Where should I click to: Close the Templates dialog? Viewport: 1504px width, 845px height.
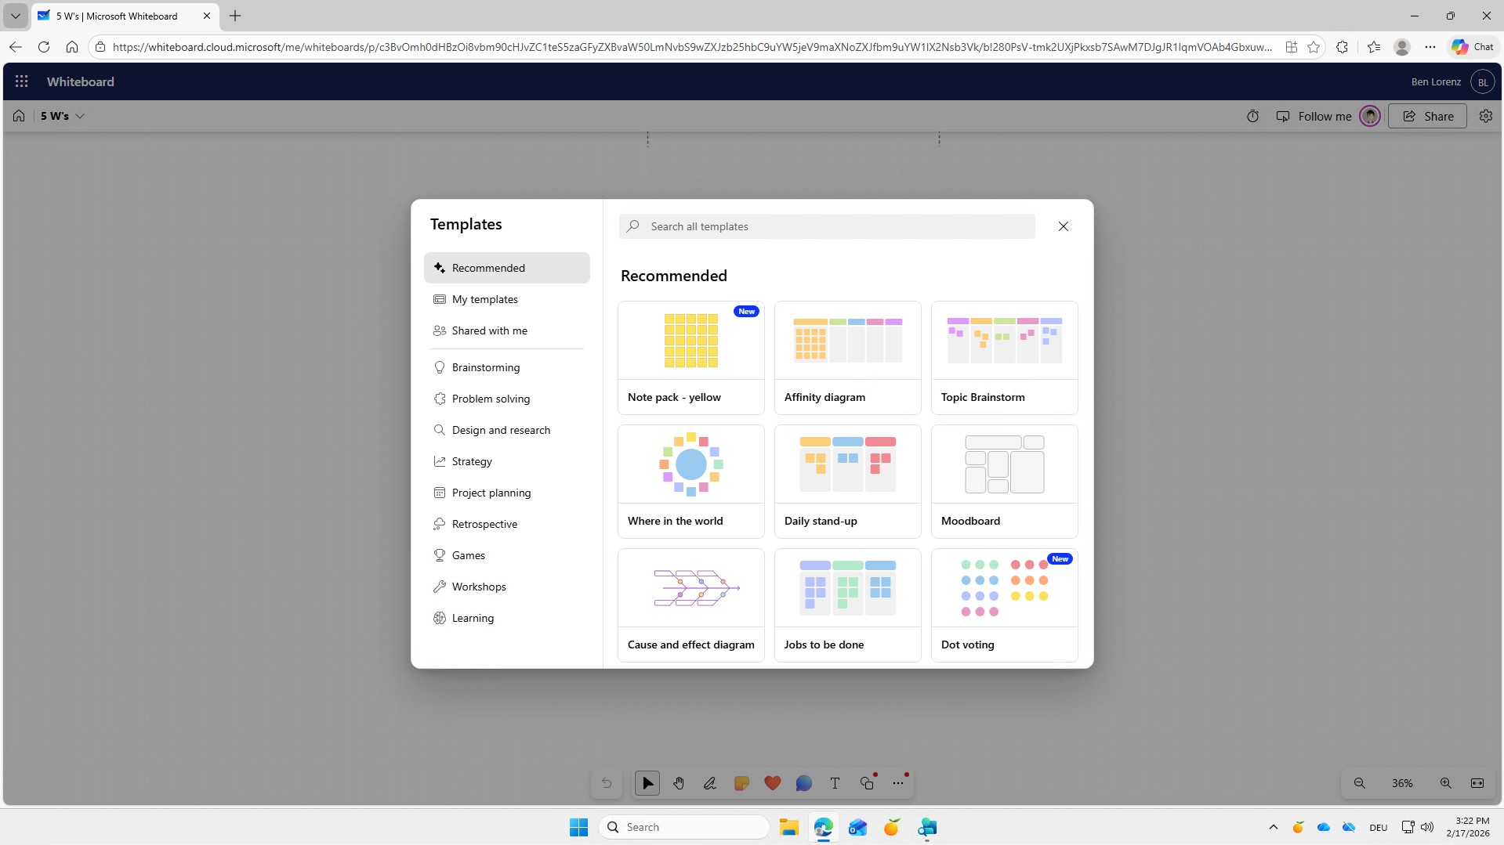click(1064, 226)
